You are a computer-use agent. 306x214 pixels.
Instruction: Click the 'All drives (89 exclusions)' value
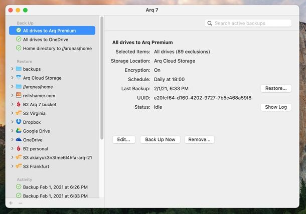pyautogui.click(x=182, y=52)
